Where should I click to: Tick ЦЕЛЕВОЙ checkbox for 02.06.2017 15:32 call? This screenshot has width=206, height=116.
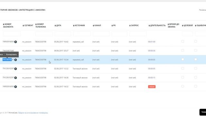pos(183,68)
